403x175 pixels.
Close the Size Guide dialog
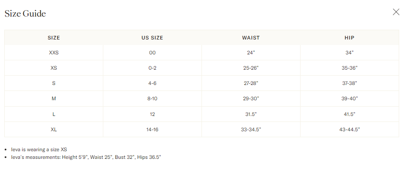pos(396,12)
